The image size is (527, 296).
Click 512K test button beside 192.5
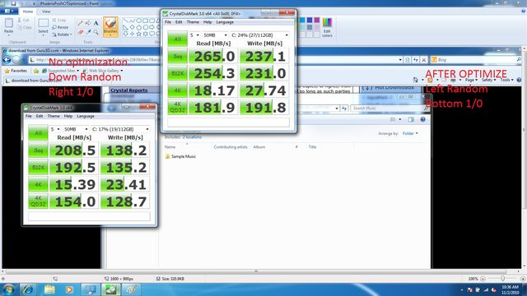click(38, 167)
